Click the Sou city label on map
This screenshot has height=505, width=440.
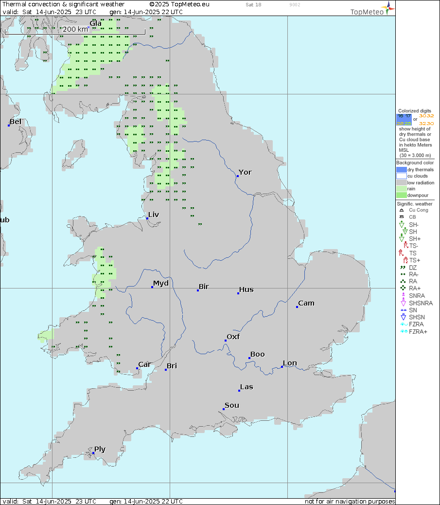tap(232, 405)
